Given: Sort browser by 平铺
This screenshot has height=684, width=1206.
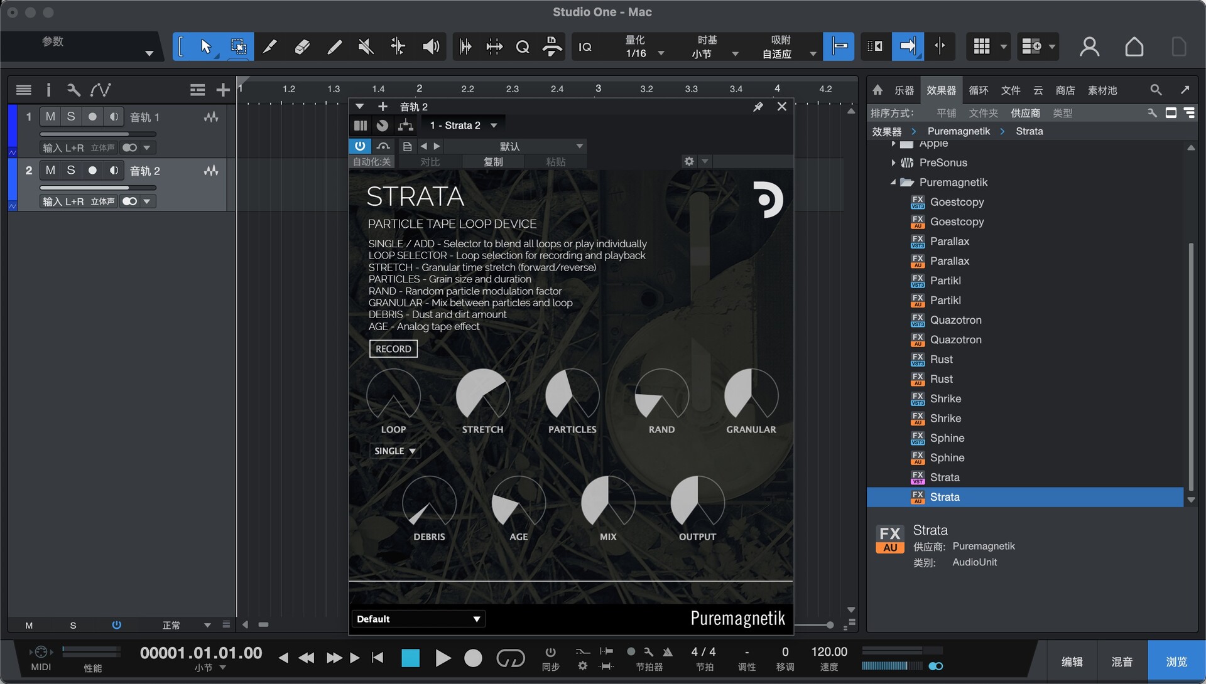Looking at the screenshot, I should [x=946, y=113].
